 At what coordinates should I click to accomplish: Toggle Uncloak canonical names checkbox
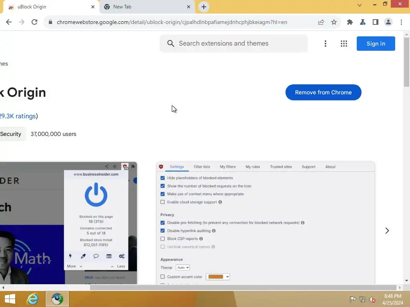[163, 247]
